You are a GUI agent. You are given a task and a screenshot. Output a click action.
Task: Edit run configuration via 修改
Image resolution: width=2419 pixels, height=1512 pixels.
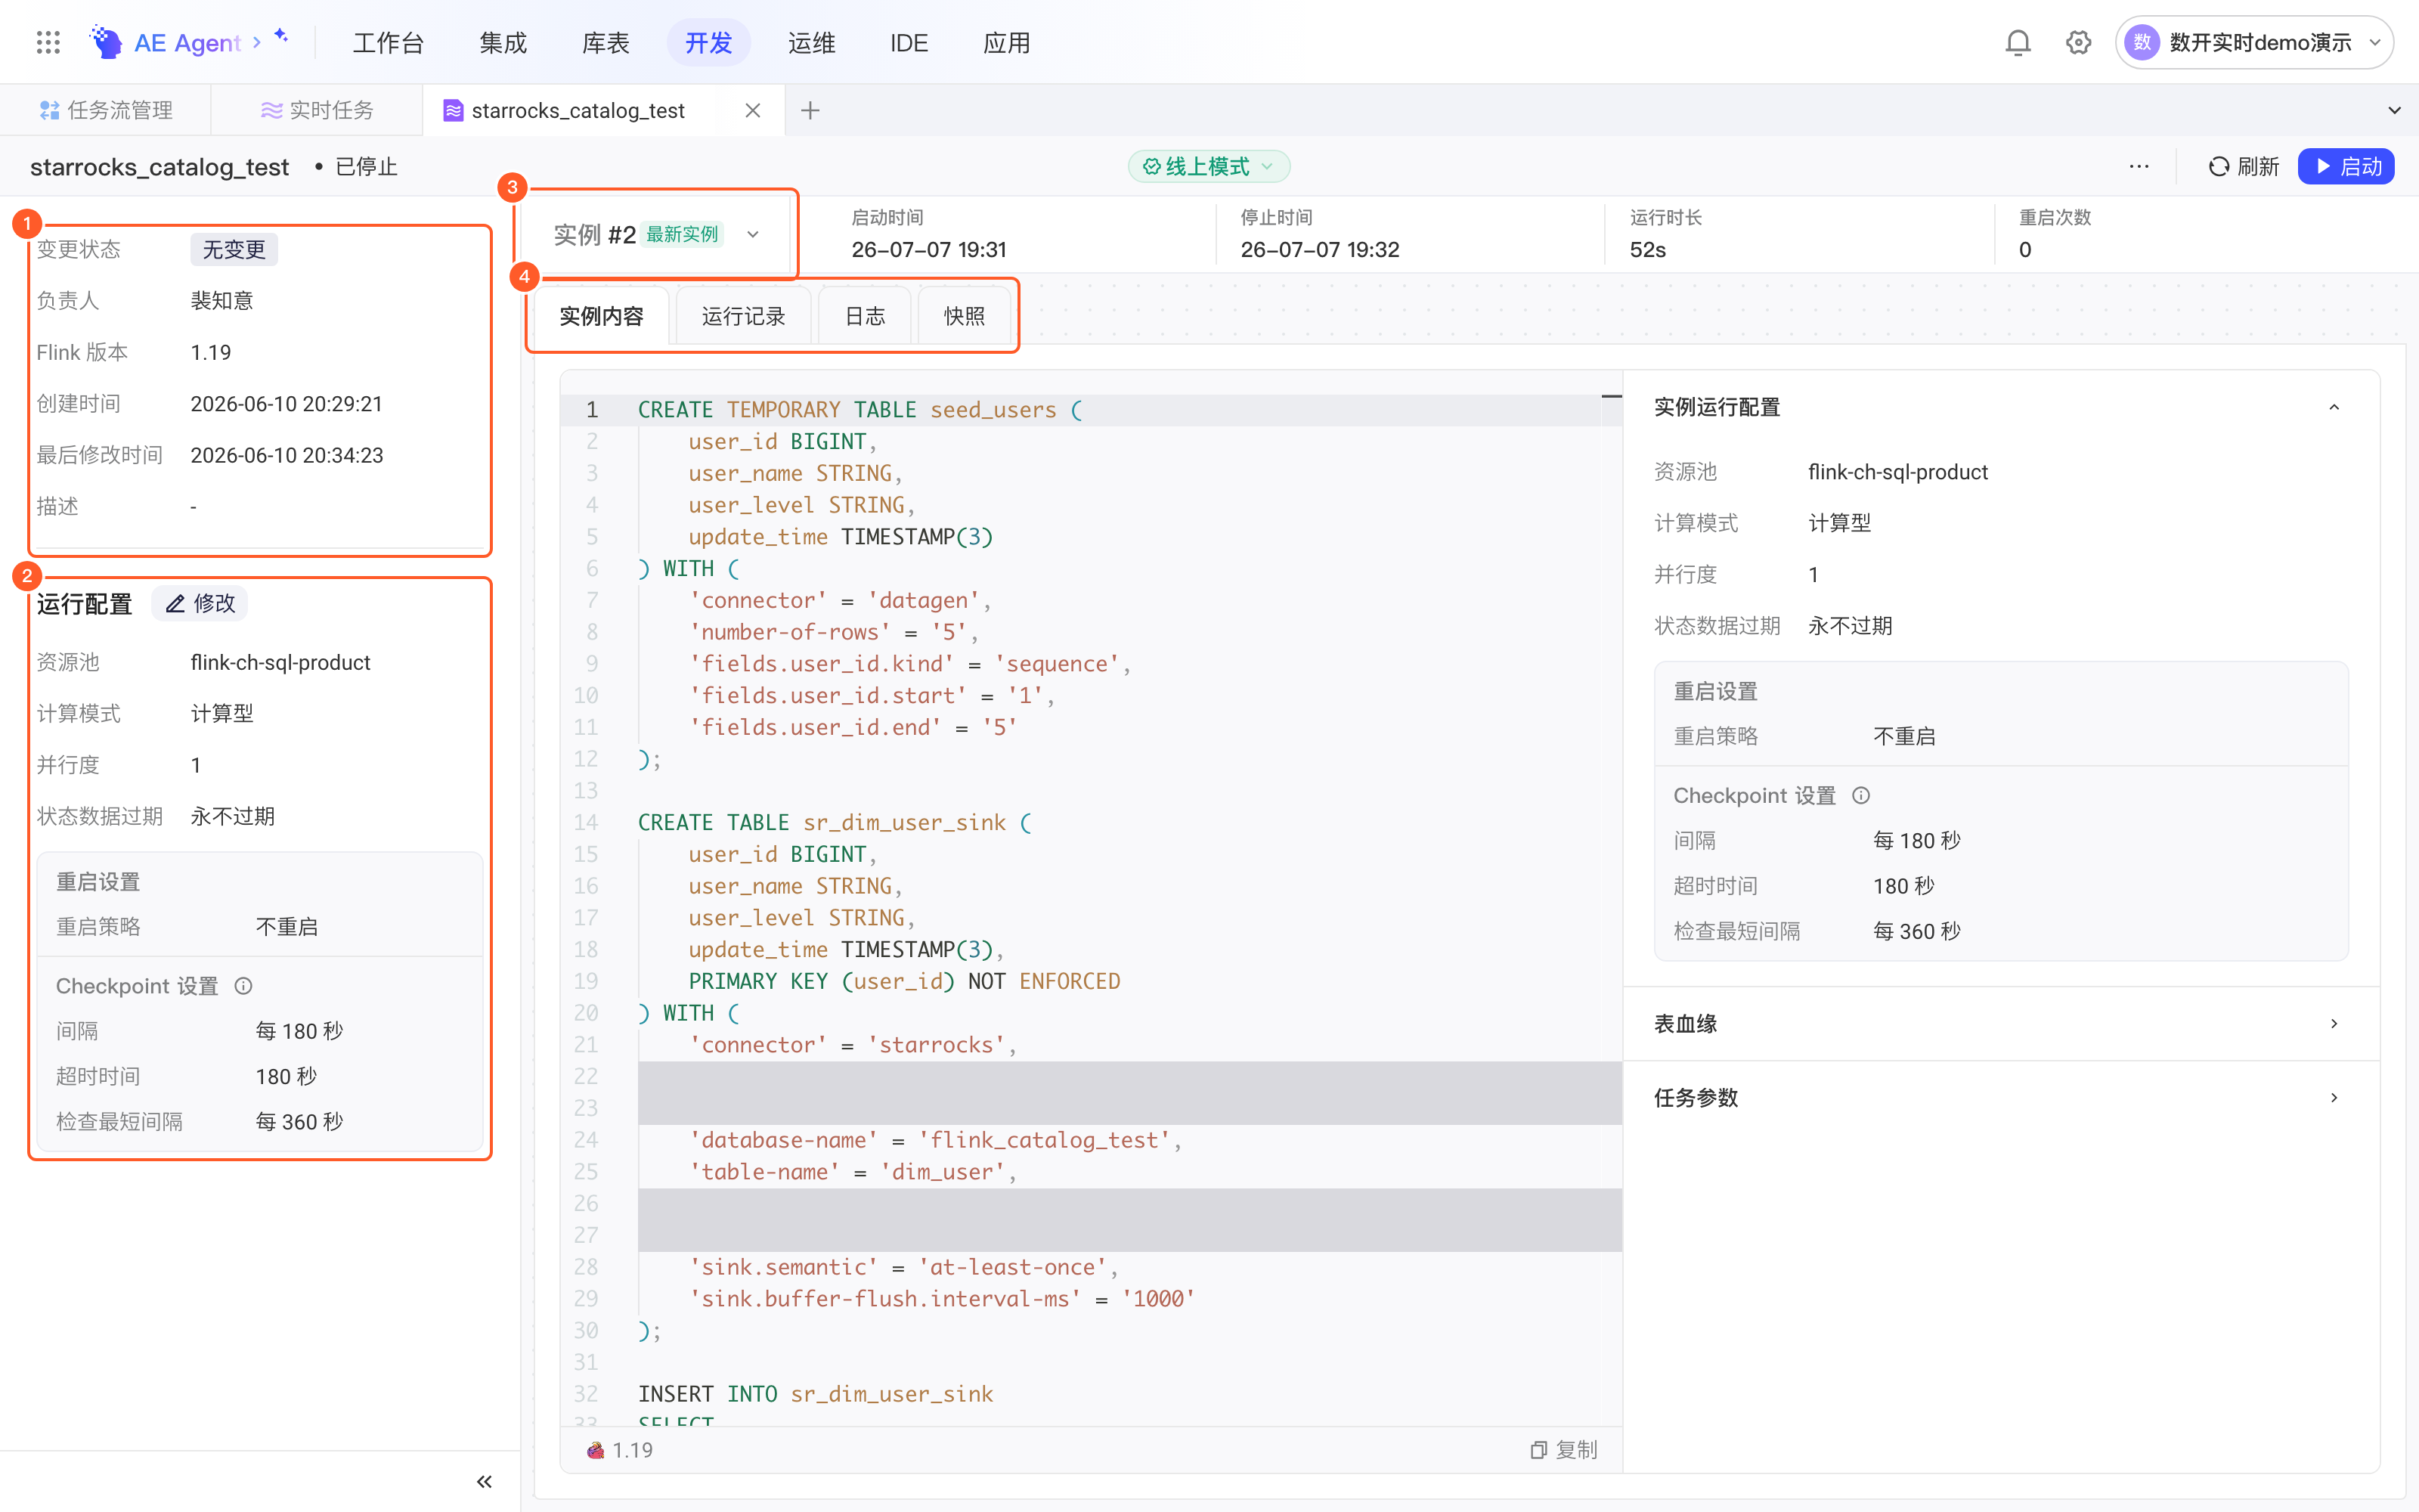point(200,603)
